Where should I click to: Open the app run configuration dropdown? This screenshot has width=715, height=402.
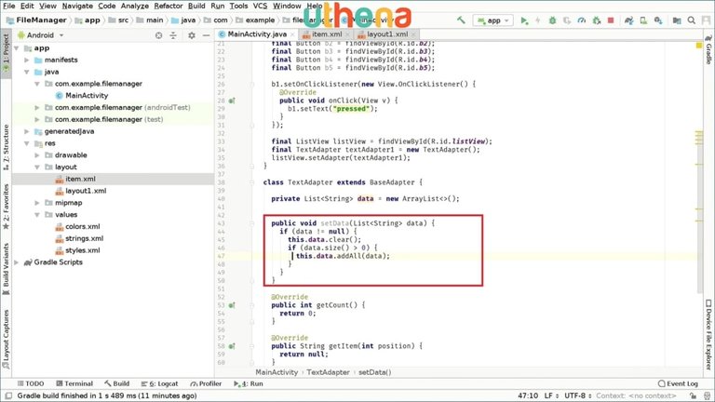tap(492, 20)
